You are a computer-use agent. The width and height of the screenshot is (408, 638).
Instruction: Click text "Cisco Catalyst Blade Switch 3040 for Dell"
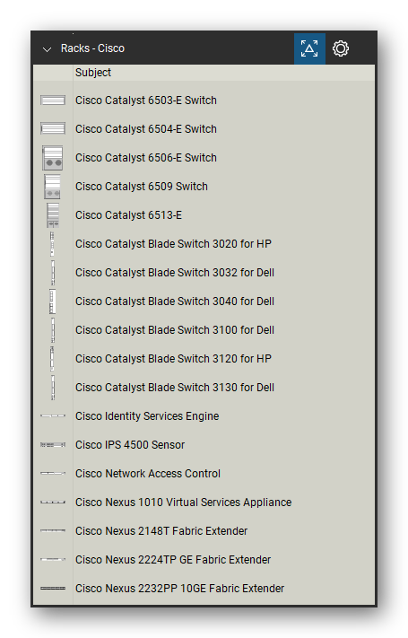click(x=175, y=302)
